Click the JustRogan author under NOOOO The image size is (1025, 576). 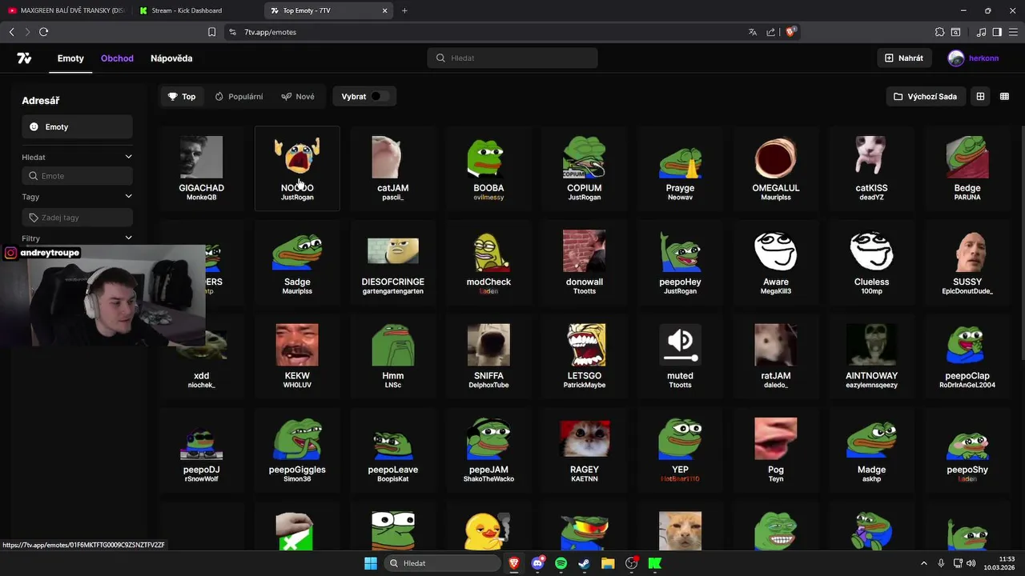coord(297,198)
